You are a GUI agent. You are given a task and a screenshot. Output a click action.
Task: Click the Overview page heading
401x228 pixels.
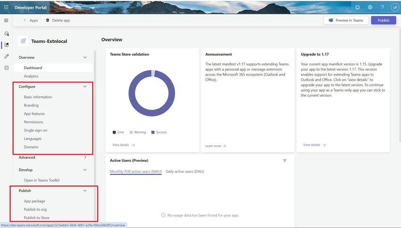click(112, 39)
